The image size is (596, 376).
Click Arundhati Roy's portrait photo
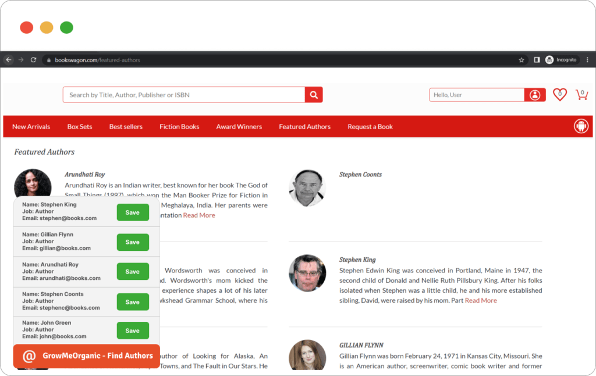(x=33, y=183)
